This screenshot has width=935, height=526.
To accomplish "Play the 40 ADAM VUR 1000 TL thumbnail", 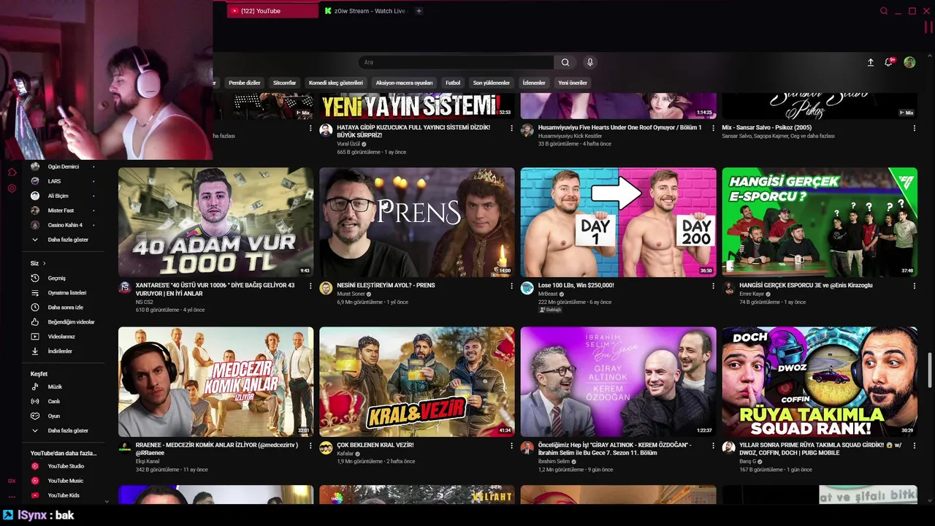I will pyautogui.click(x=216, y=222).
